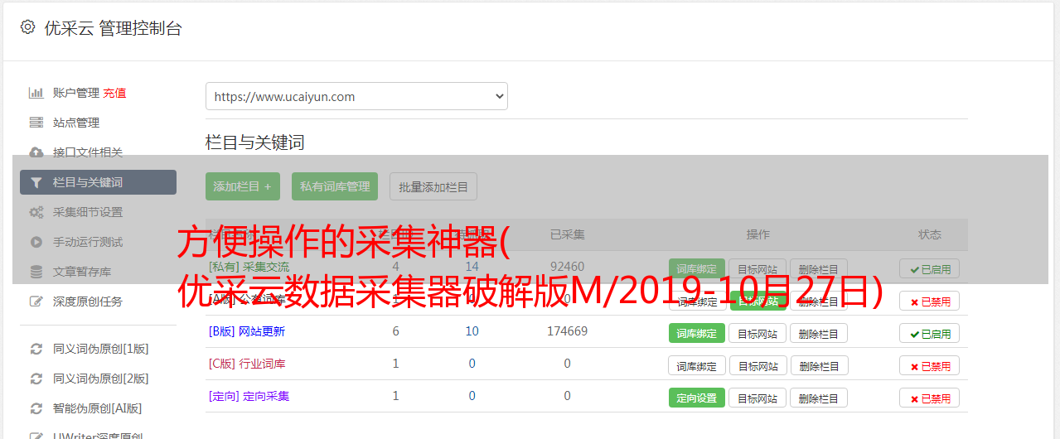Click the play circle icon for 手动运行测试
The image size is (1060, 439).
[36, 242]
